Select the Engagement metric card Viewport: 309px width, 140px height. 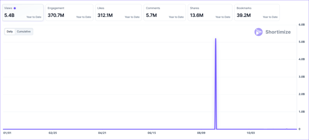click(x=69, y=13)
